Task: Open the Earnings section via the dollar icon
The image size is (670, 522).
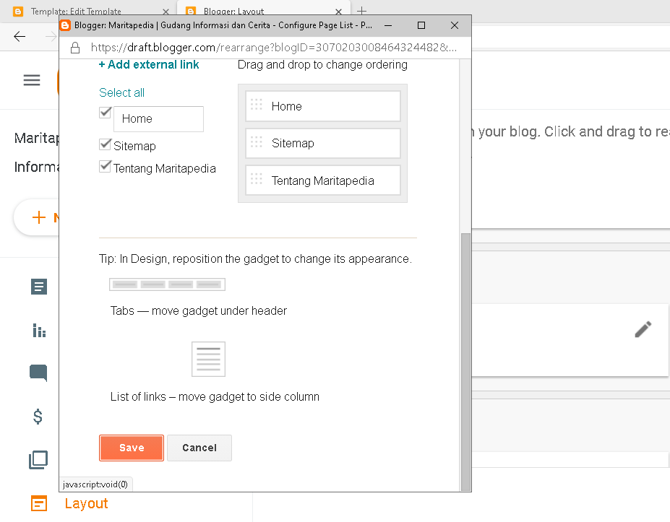Action: click(38, 417)
